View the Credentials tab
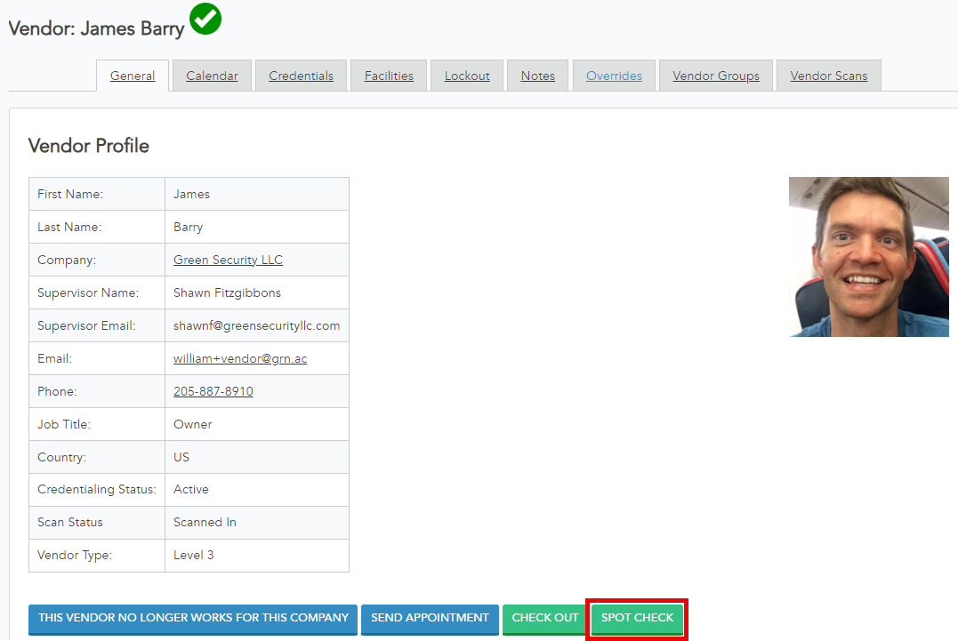Screen dimensions: 958x641 [x=301, y=76]
